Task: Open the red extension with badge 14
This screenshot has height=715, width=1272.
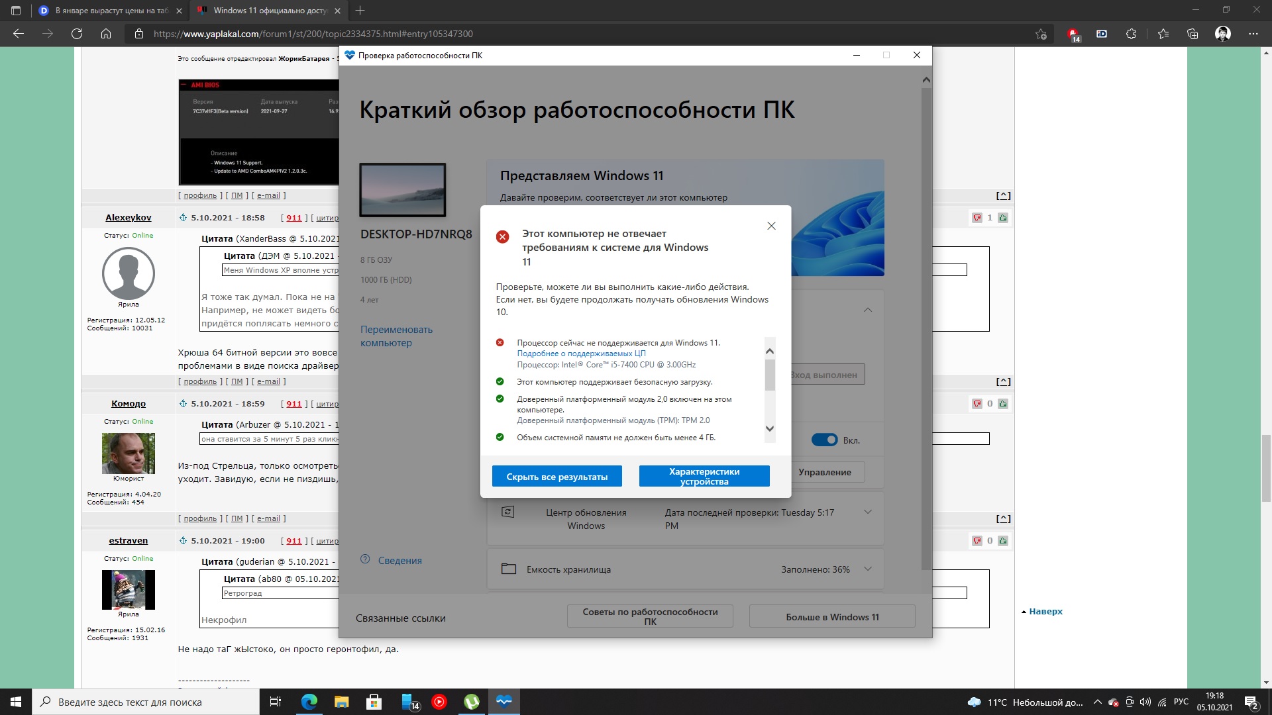Action: point(1073,34)
